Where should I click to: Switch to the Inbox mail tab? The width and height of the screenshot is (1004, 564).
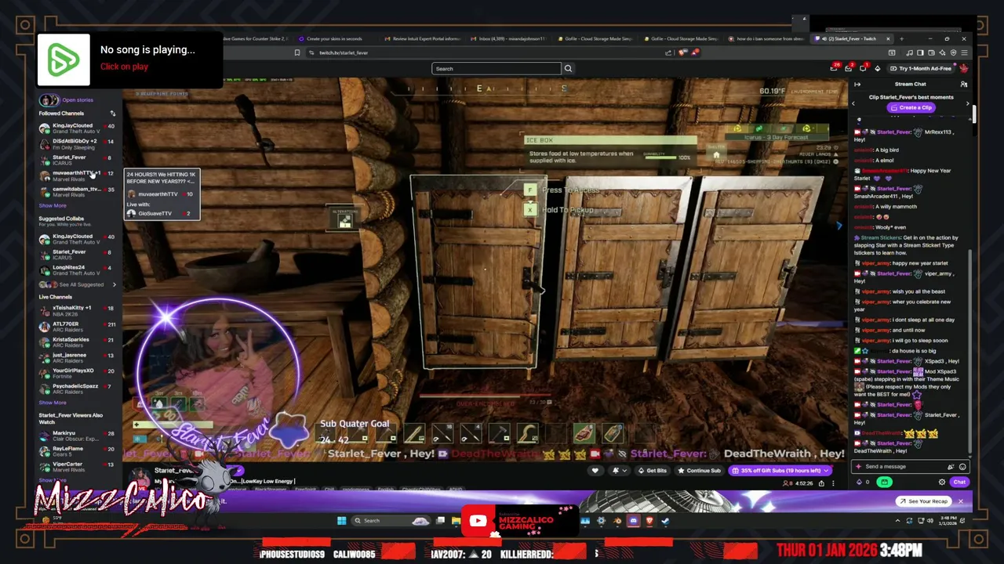508,38
